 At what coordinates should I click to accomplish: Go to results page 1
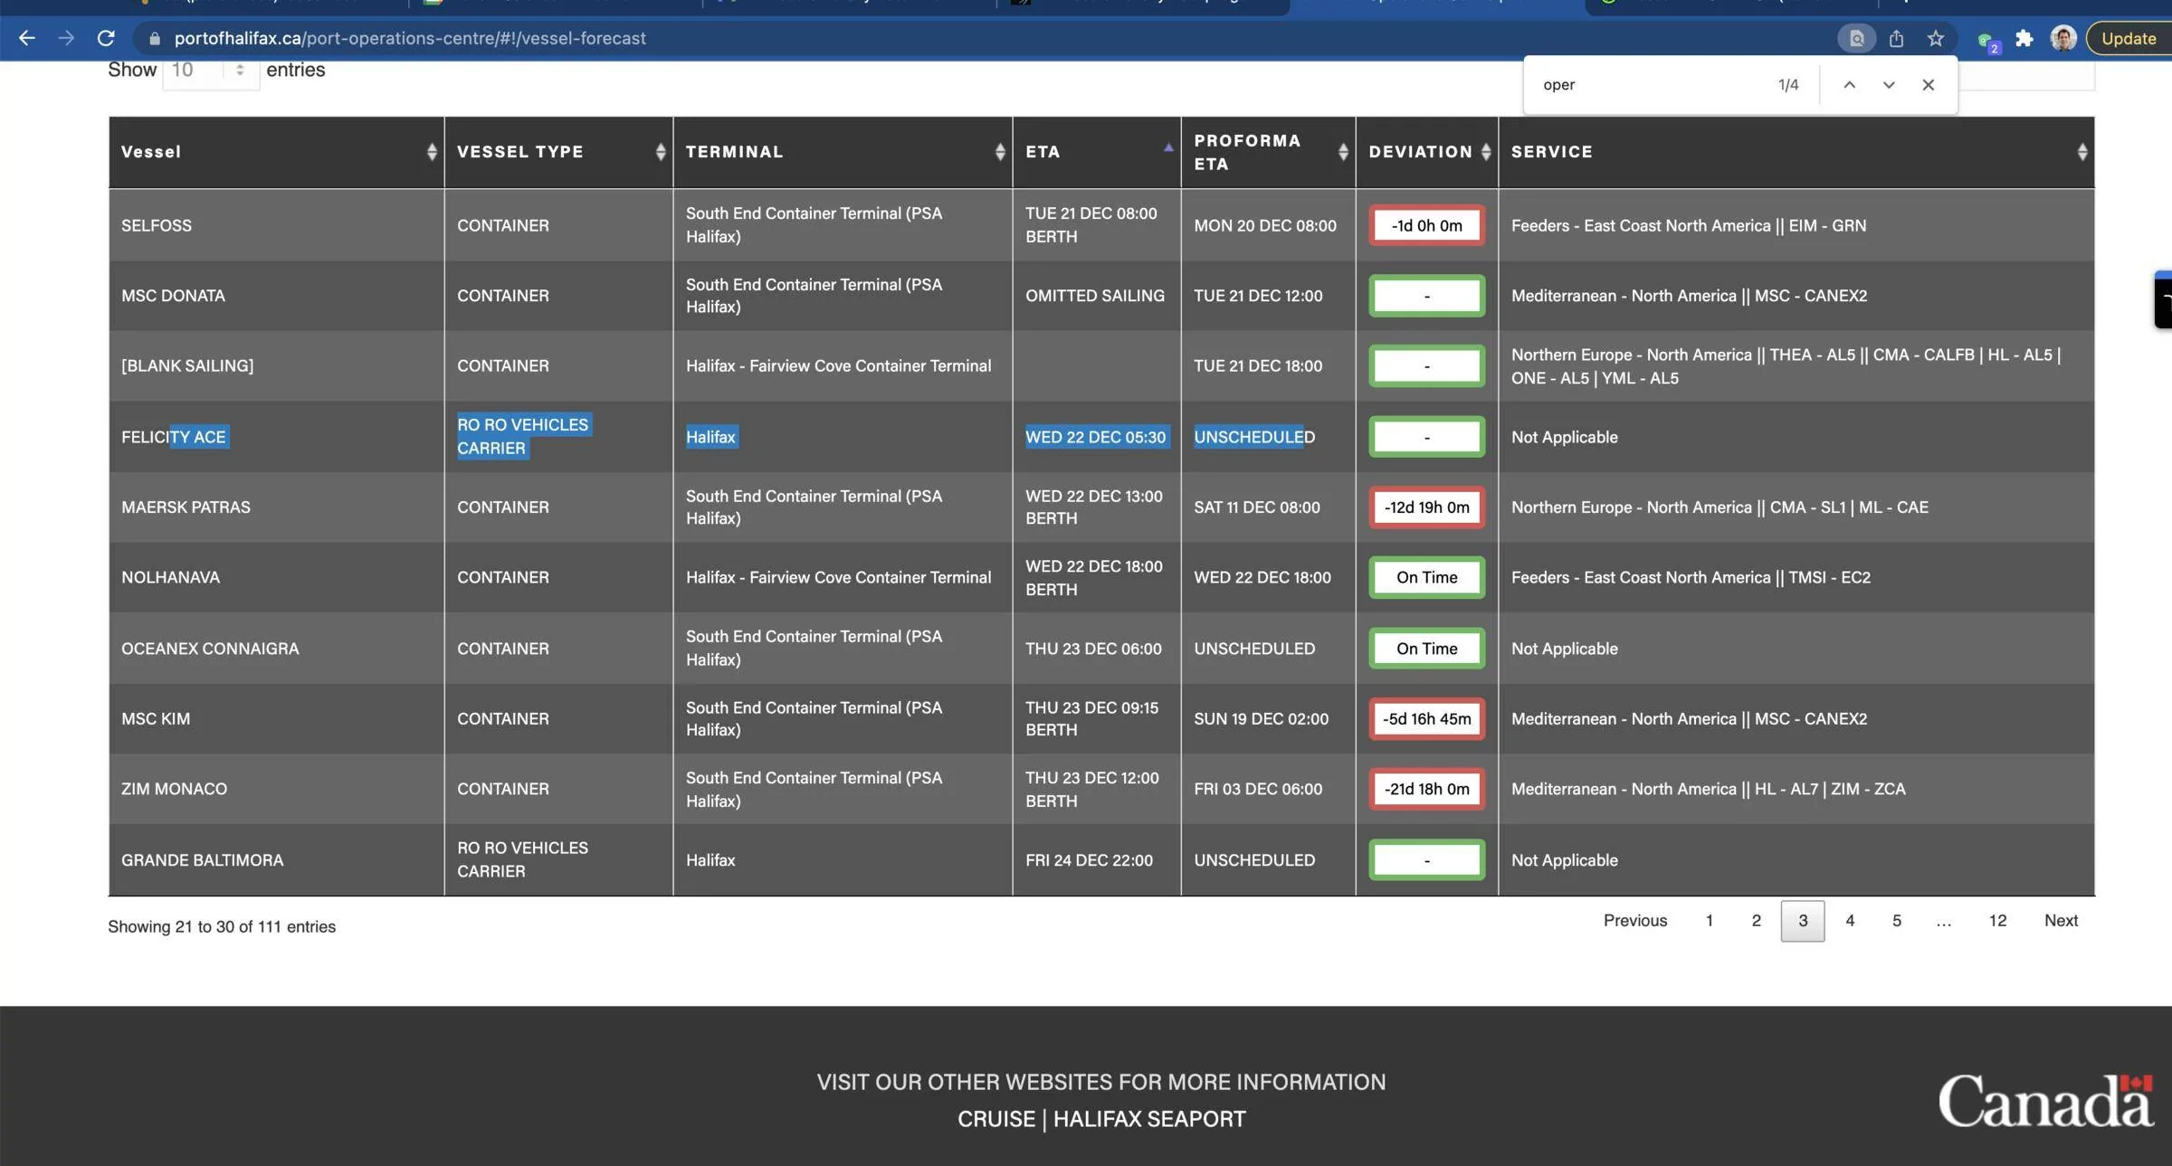pyautogui.click(x=1709, y=921)
